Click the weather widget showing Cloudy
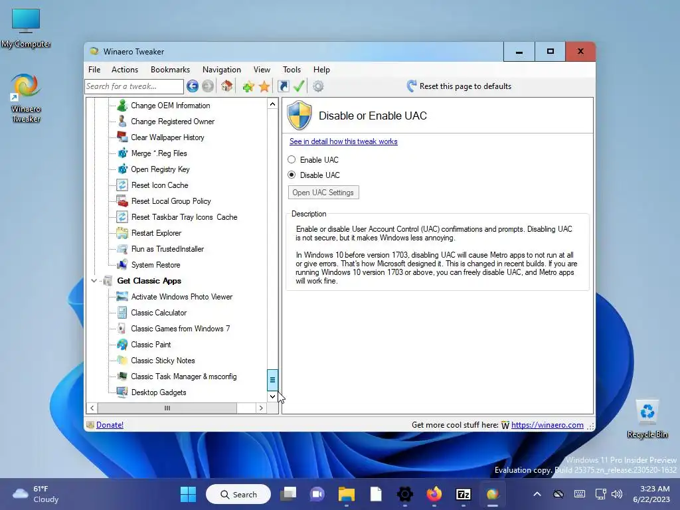The image size is (680, 510). click(x=36, y=494)
